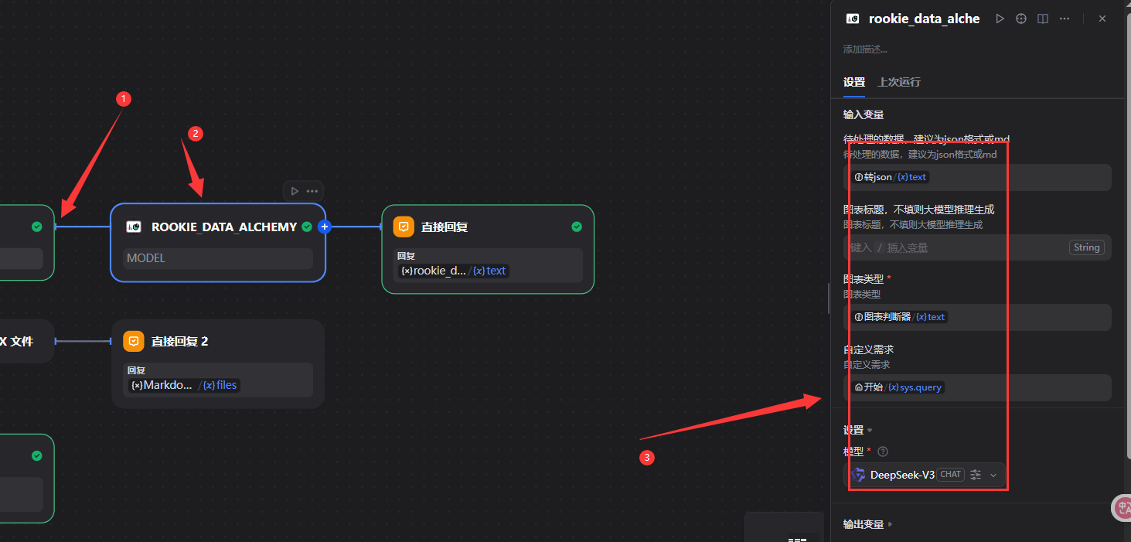Run the rookie_data_alchemy node from panel header
This screenshot has height=542, width=1131.
click(1000, 19)
